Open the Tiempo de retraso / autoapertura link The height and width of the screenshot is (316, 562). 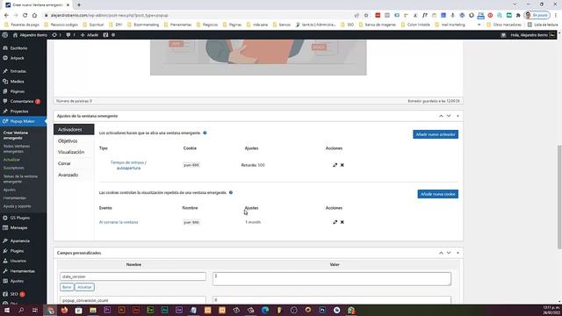(x=128, y=165)
